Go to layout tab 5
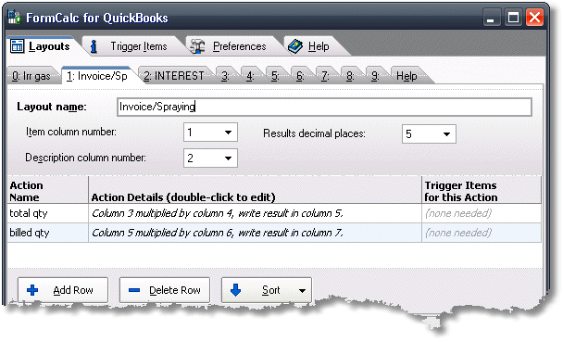 pos(275,76)
